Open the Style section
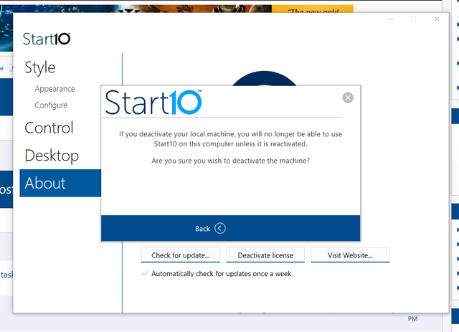 click(x=40, y=68)
